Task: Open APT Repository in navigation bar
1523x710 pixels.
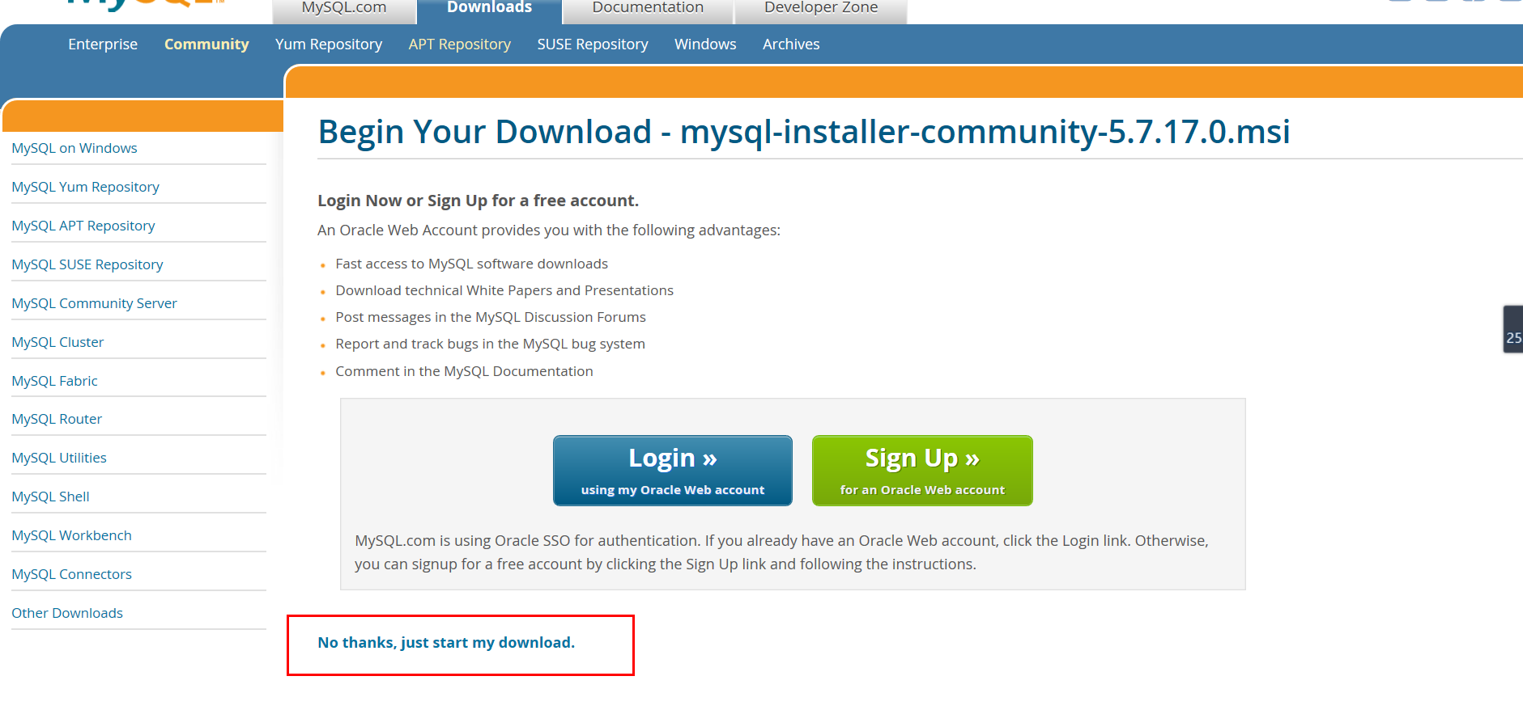Action: click(x=460, y=44)
